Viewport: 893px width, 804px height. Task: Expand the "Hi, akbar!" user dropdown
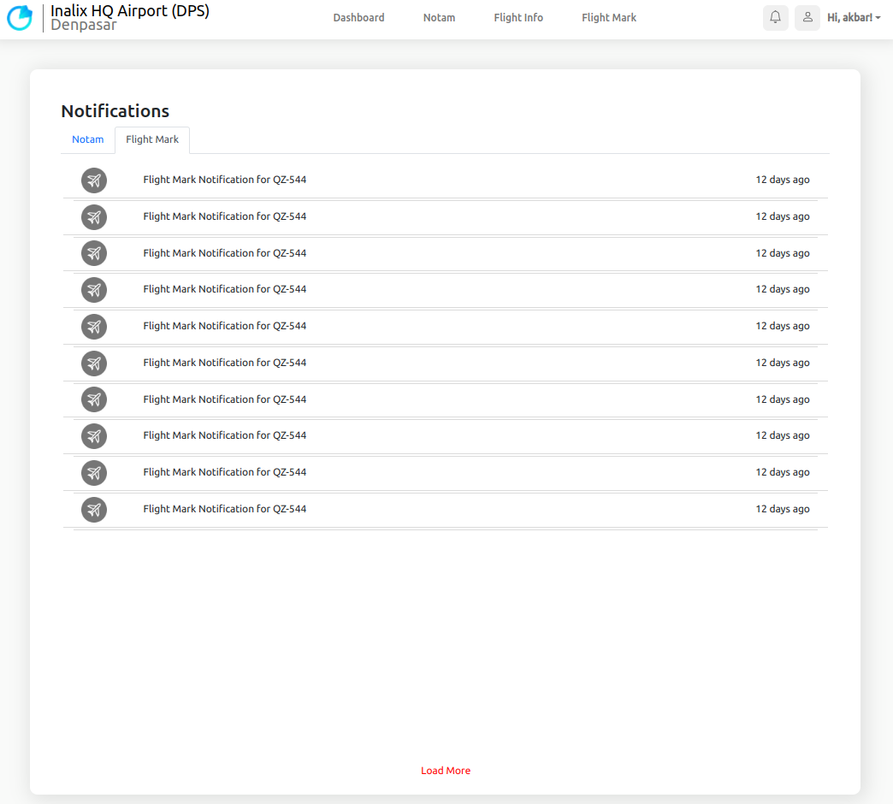(854, 18)
